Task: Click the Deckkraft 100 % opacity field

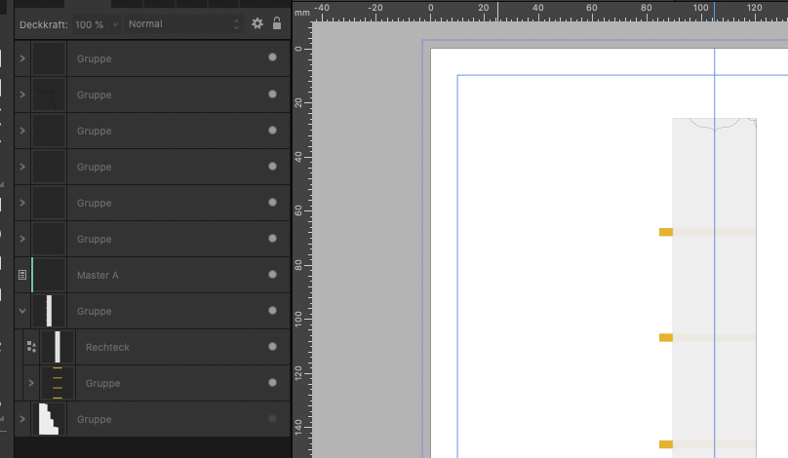Action: 90,24
